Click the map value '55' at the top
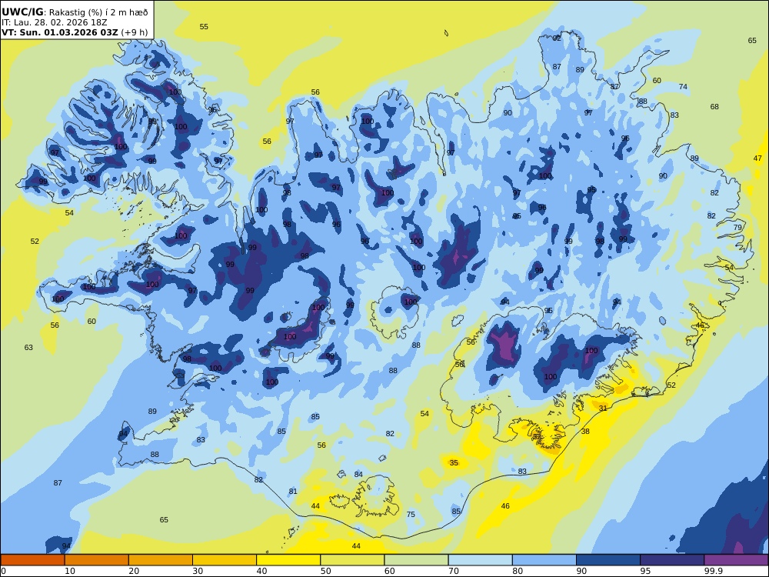This screenshot has width=769, height=577. coord(204,26)
